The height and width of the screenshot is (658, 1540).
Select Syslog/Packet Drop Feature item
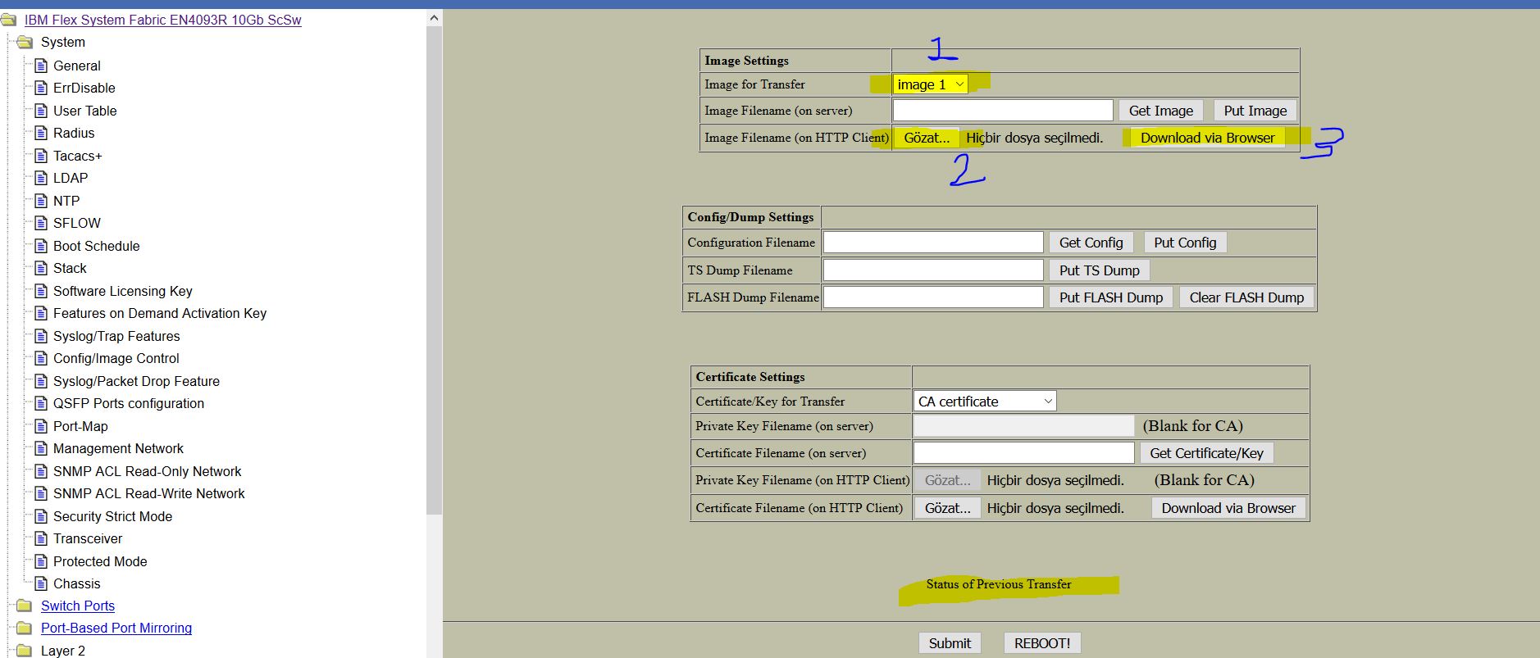click(x=136, y=381)
